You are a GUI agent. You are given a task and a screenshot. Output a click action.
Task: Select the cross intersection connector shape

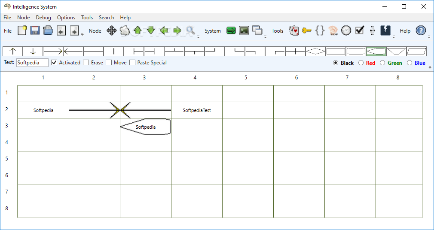pos(296,51)
